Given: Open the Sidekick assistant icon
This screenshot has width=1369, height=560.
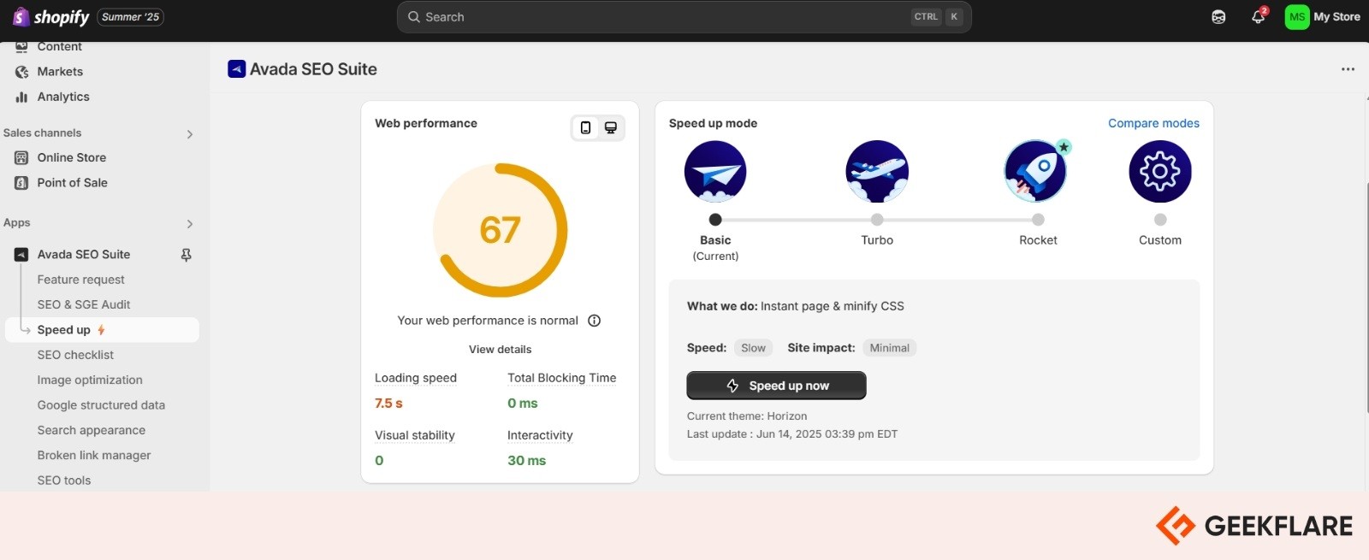Looking at the screenshot, I should [1218, 17].
